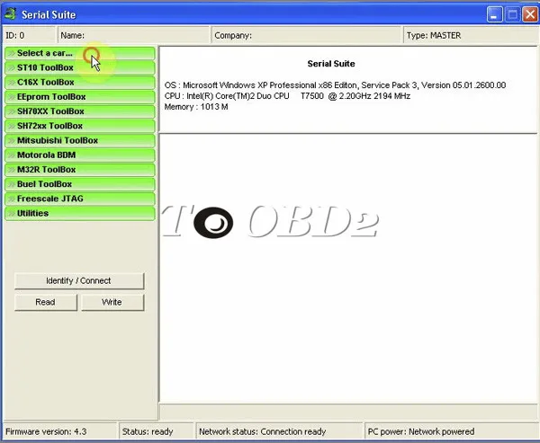Click the CPU : Intel(R) Core(TM)2 Duo line
The width and height of the screenshot is (540, 443).
[287, 96]
